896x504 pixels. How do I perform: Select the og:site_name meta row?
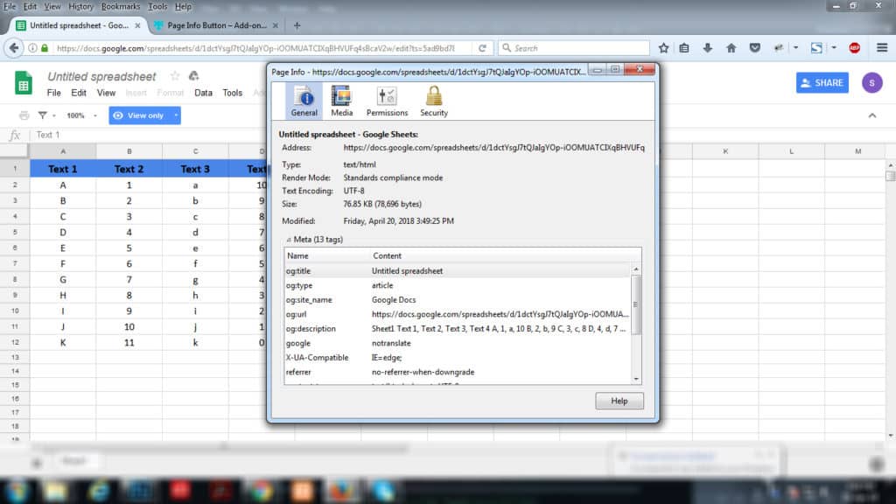point(457,299)
